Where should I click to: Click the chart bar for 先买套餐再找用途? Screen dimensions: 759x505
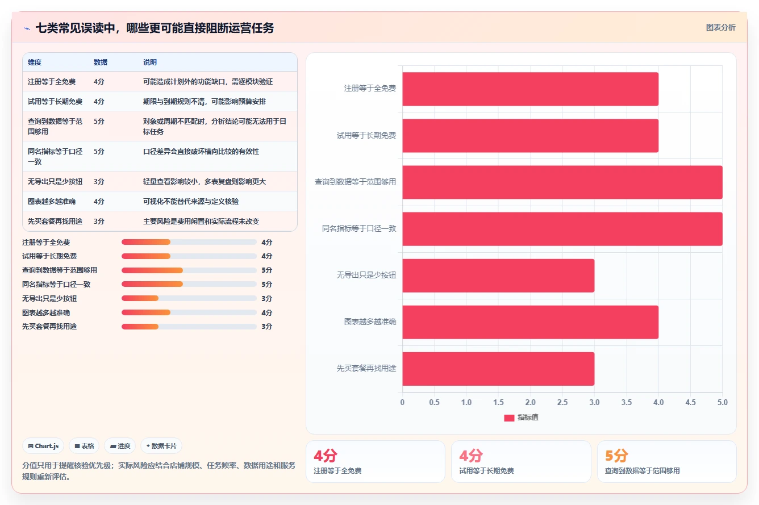pyautogui.click(x=498, y=369)
